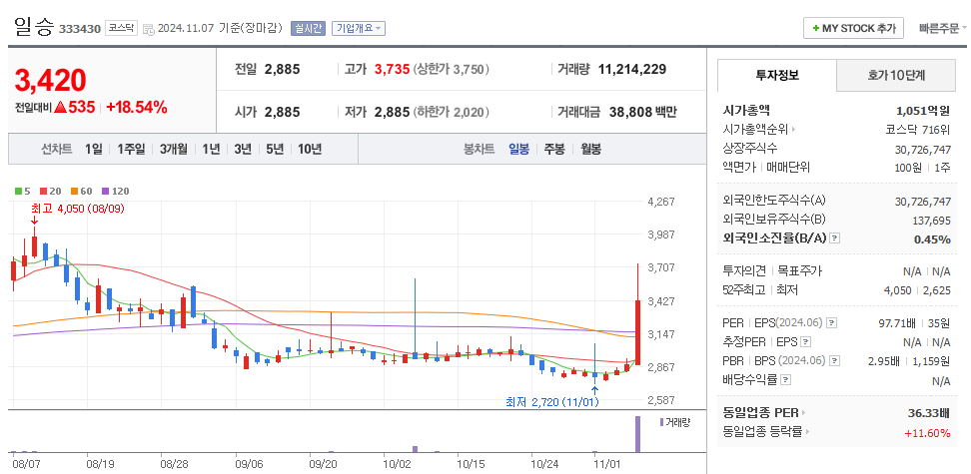Switch to the 투자정보 tab
The width and height of the screenshot is (971, 474).
point(776,76)
